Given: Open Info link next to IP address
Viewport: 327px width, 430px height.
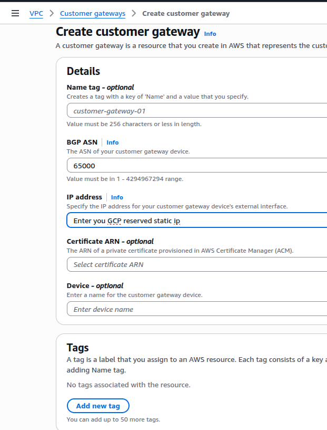Looking at the screenshot, I should point(117,197).
